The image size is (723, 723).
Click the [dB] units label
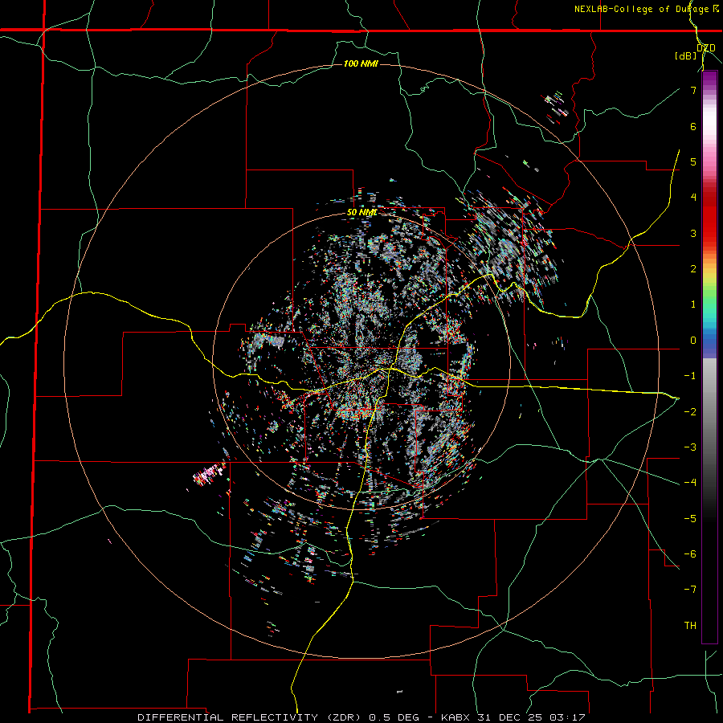[x=686, y=55]
